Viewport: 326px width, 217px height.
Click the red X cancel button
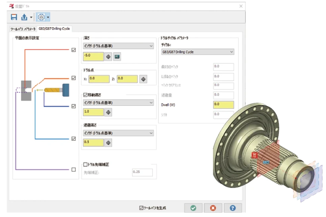click(x=213, y=208)
